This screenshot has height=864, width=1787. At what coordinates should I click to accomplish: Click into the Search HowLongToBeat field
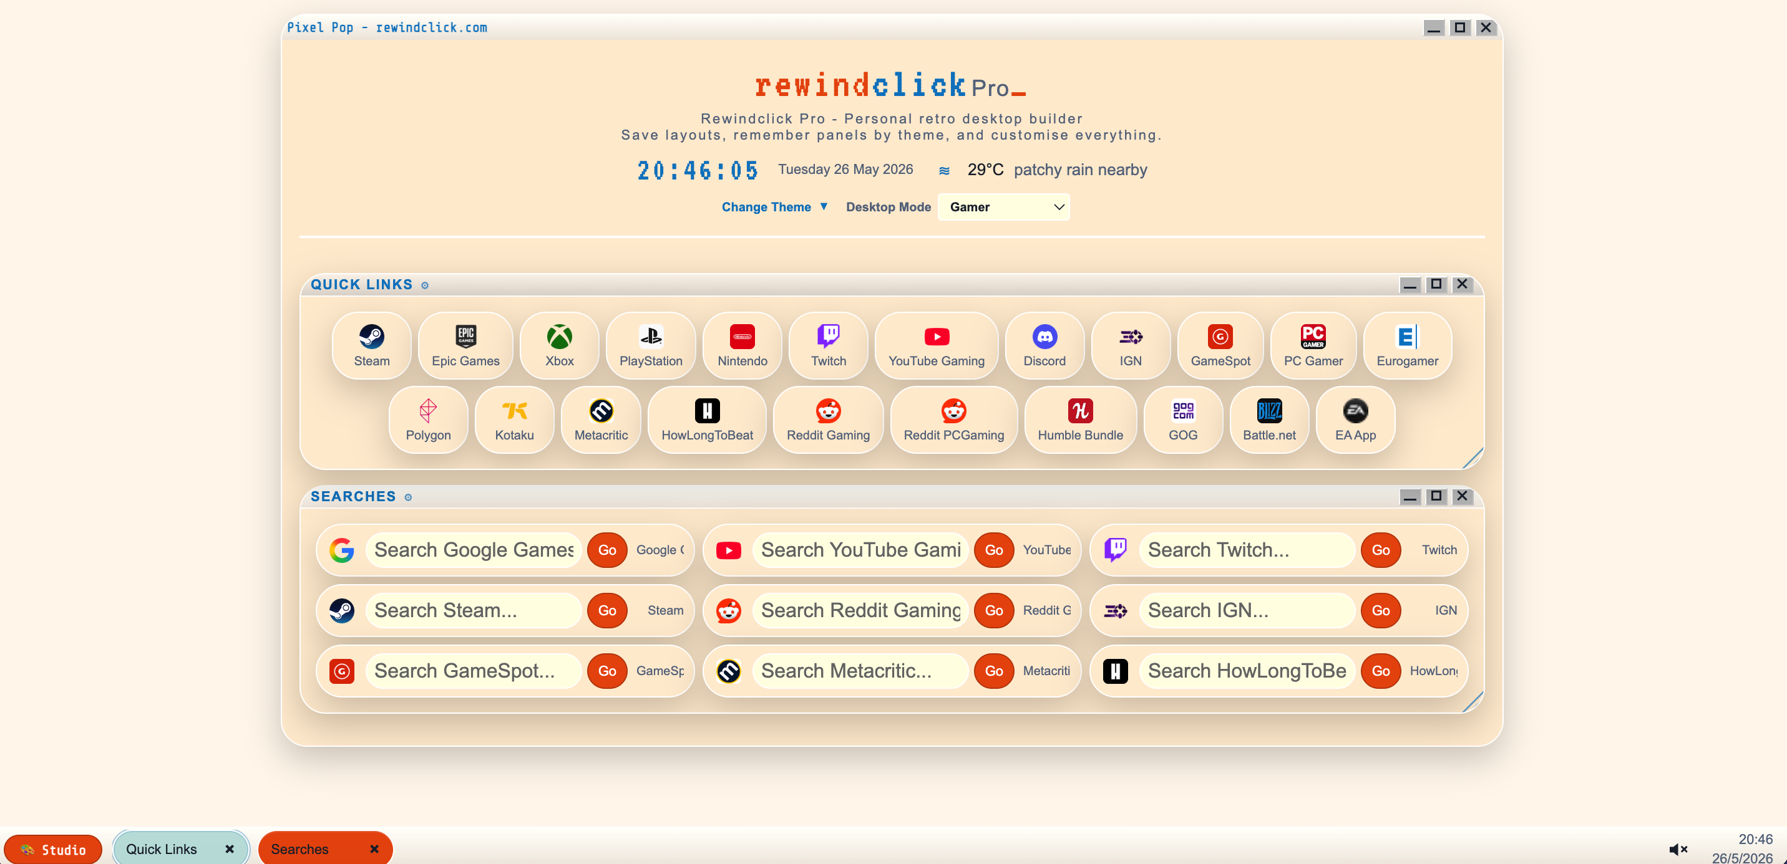coord(1247,671)
